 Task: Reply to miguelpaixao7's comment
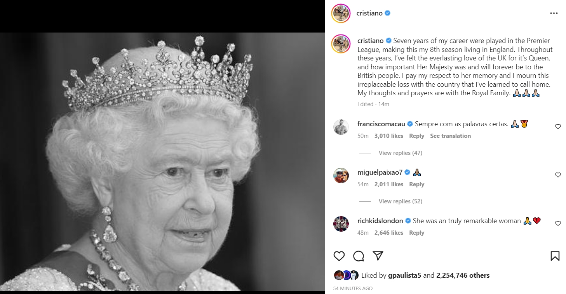(416, 184)
